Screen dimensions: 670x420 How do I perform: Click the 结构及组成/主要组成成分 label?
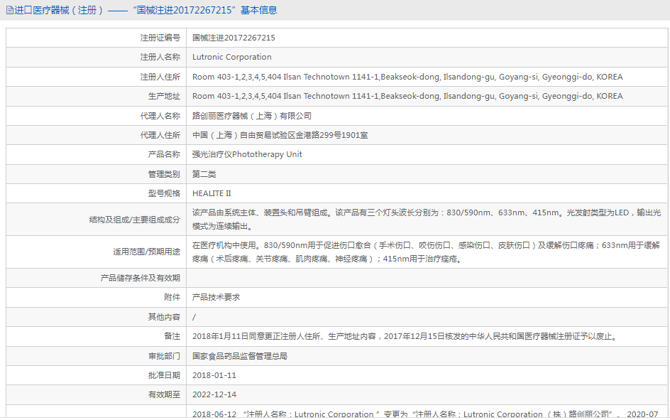click(135, 220)
